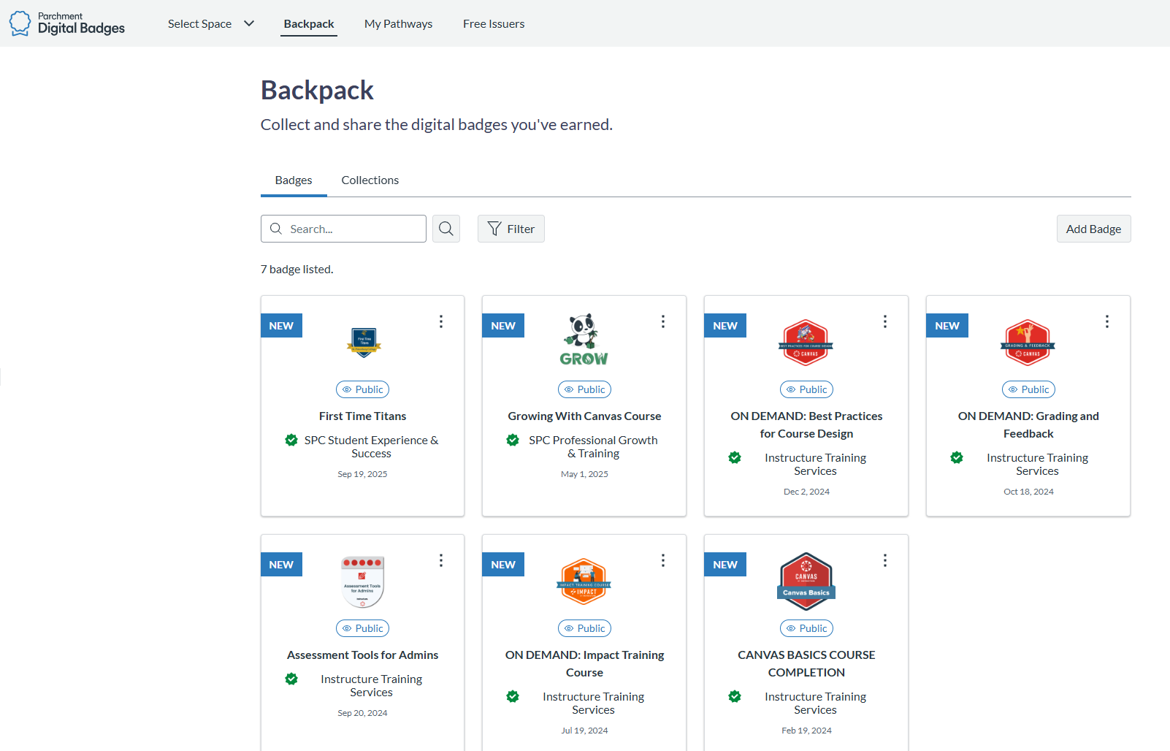
Task: Open the Growing With Canvas panda badge icon
Action: [x=584, y=340]
